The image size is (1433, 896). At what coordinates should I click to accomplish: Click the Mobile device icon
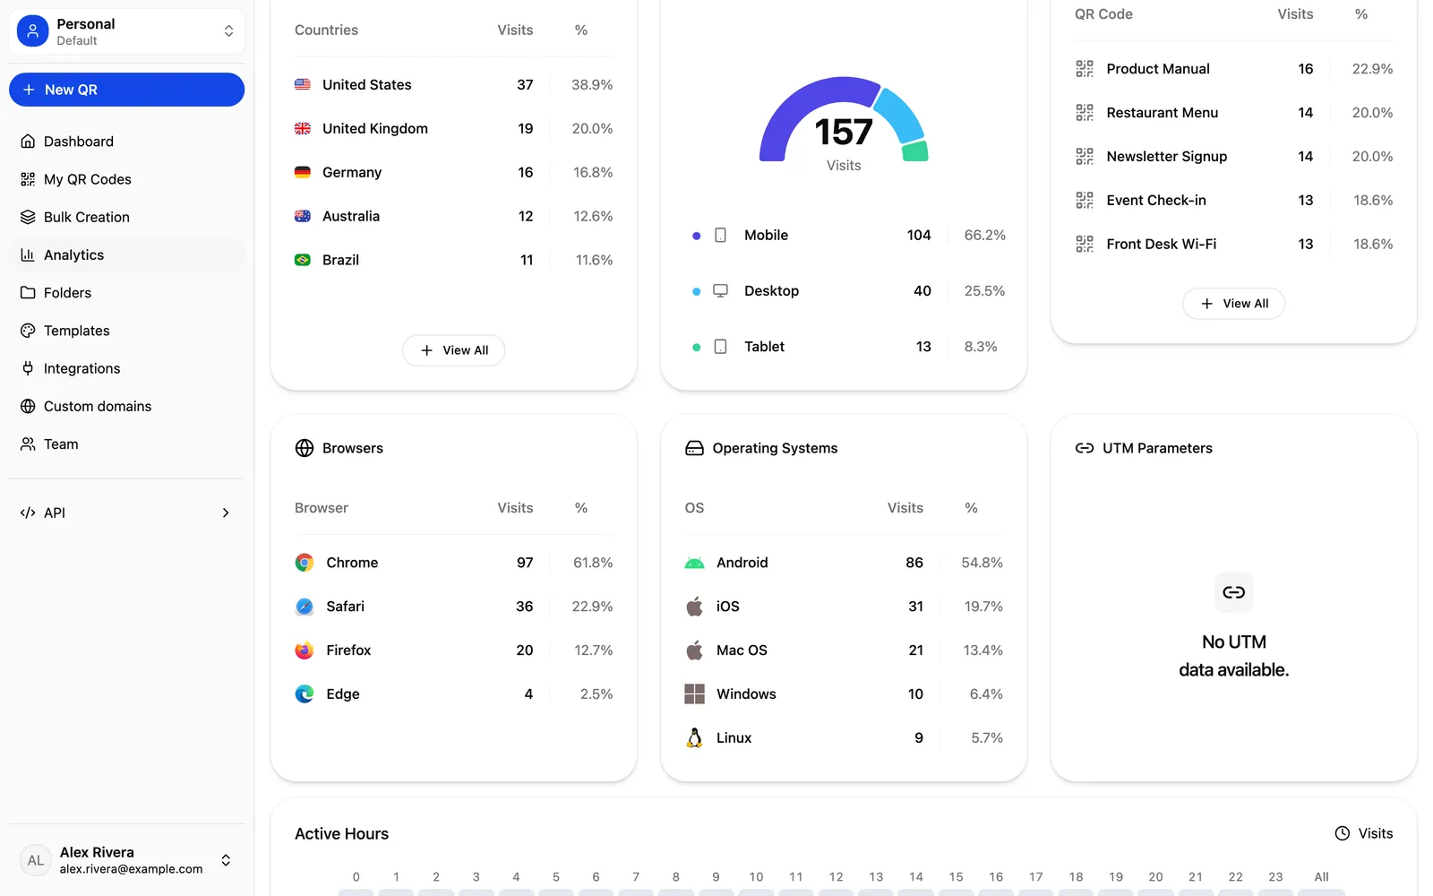720,235
